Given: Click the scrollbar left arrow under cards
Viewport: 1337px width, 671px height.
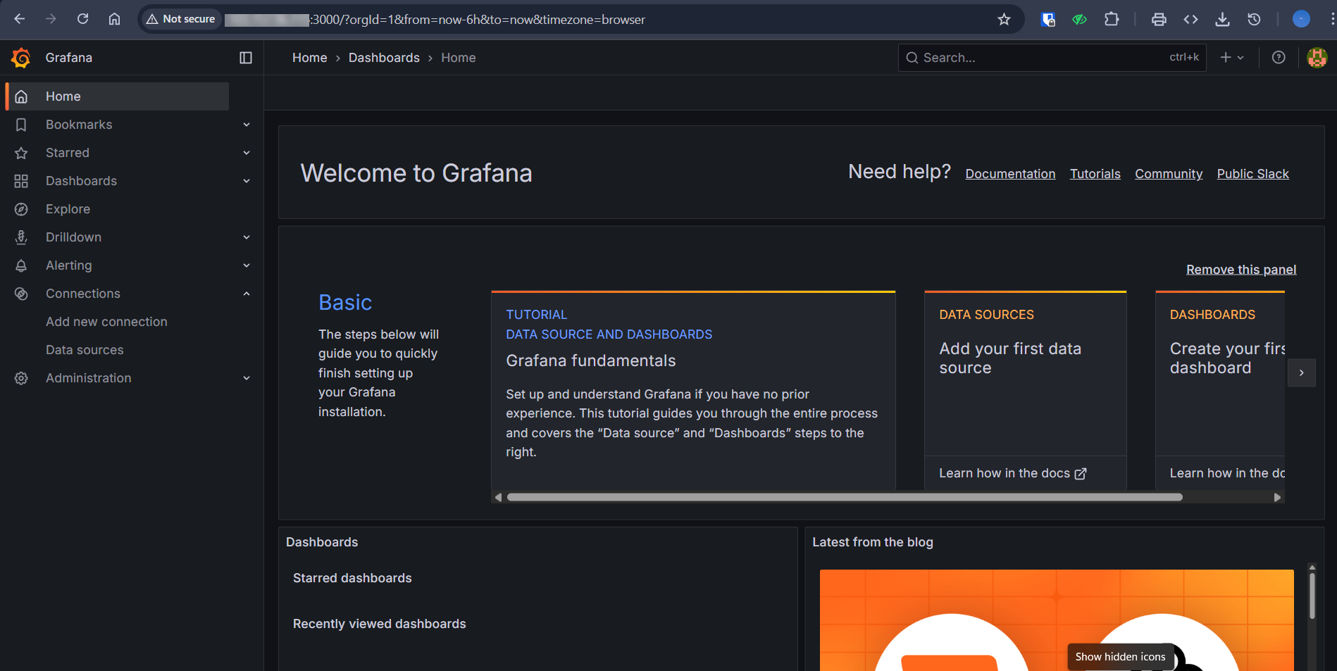Looking at the screenshot, I should pos(498,497).
